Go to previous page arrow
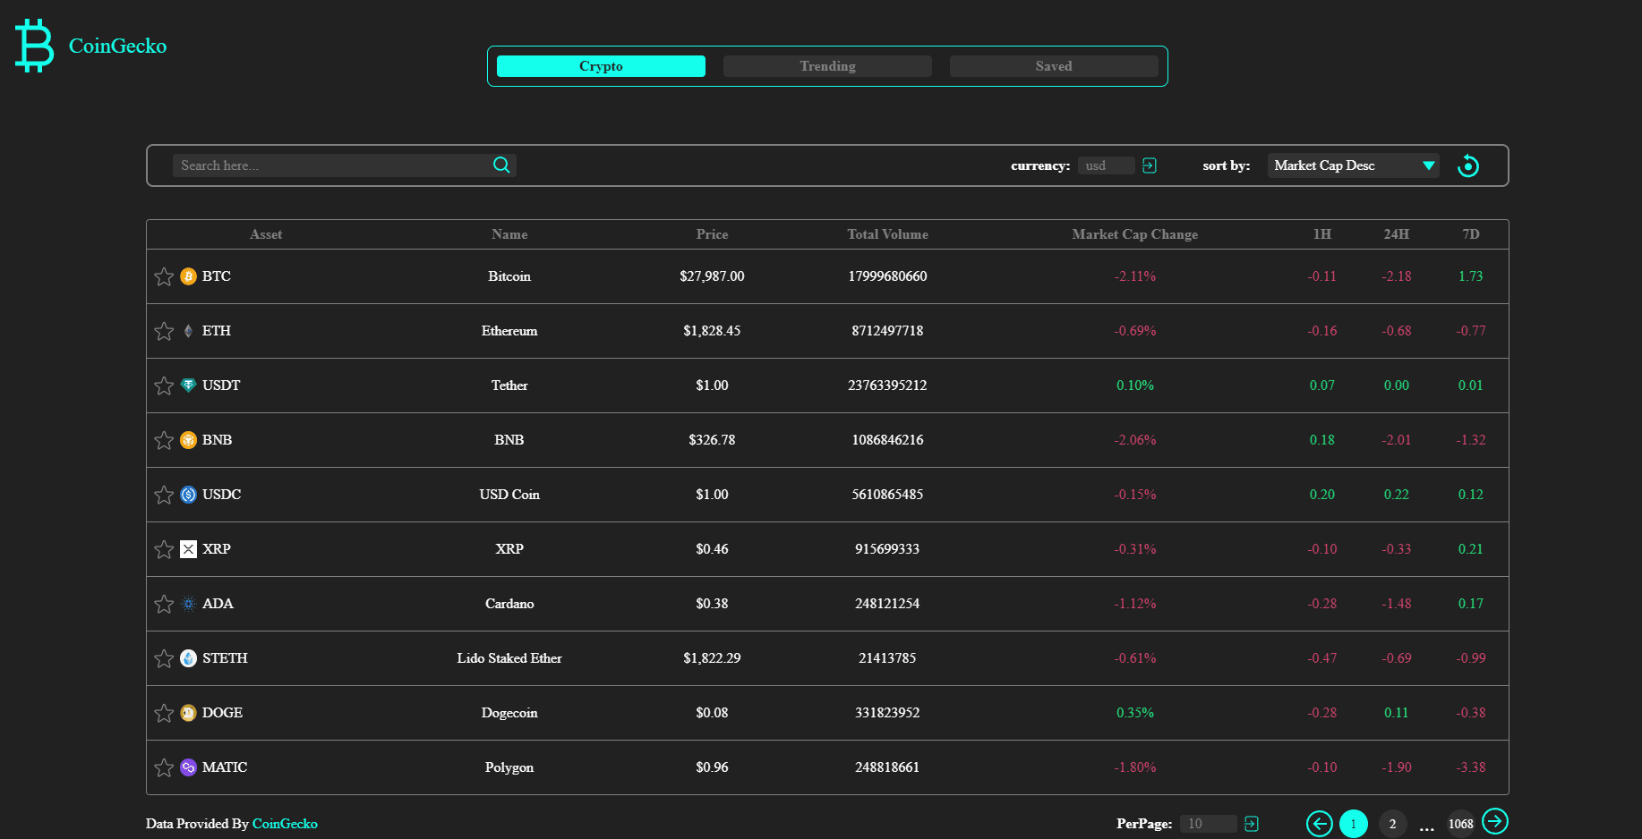This screenshot has height=839, width=1642. point(1320,824)
